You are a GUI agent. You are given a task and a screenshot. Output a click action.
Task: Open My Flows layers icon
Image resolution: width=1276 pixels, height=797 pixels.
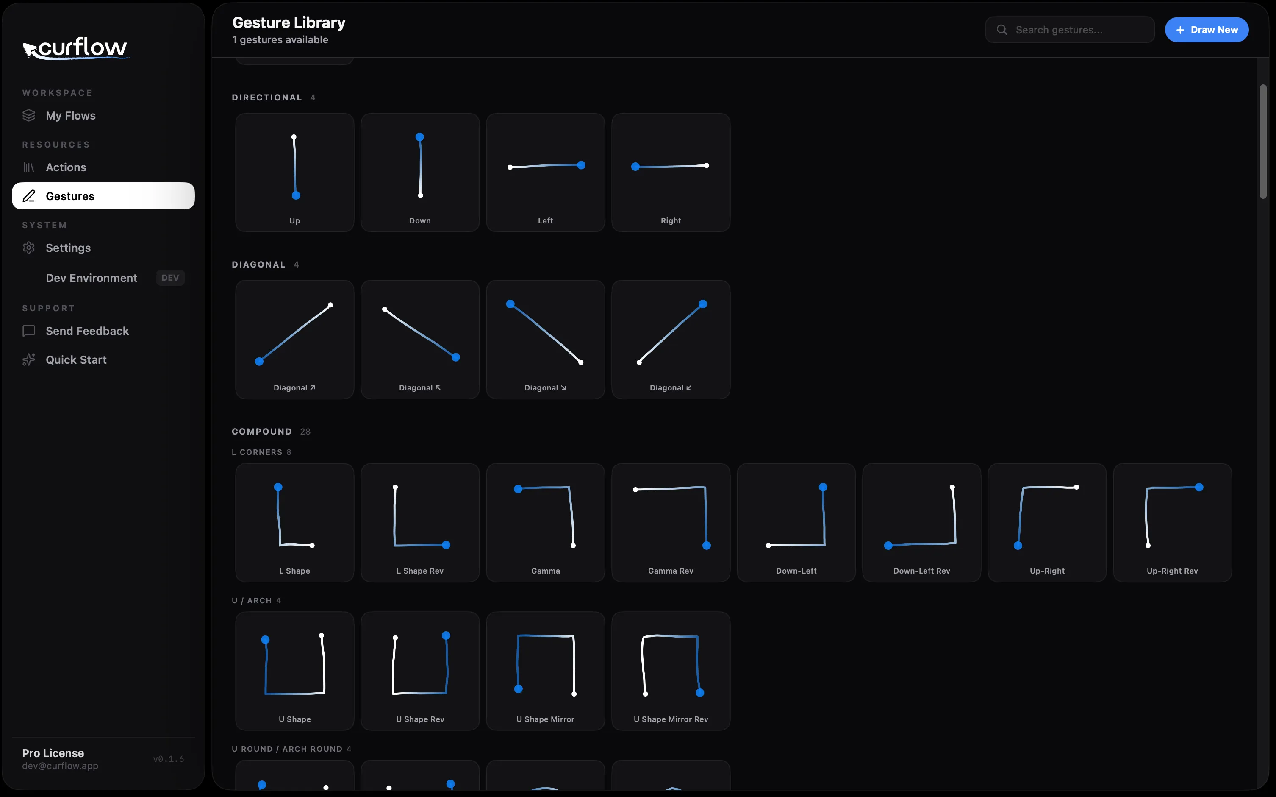click(29, 115)
